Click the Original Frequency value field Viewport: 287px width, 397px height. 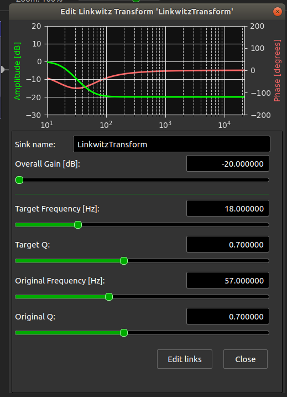point(228,280)
